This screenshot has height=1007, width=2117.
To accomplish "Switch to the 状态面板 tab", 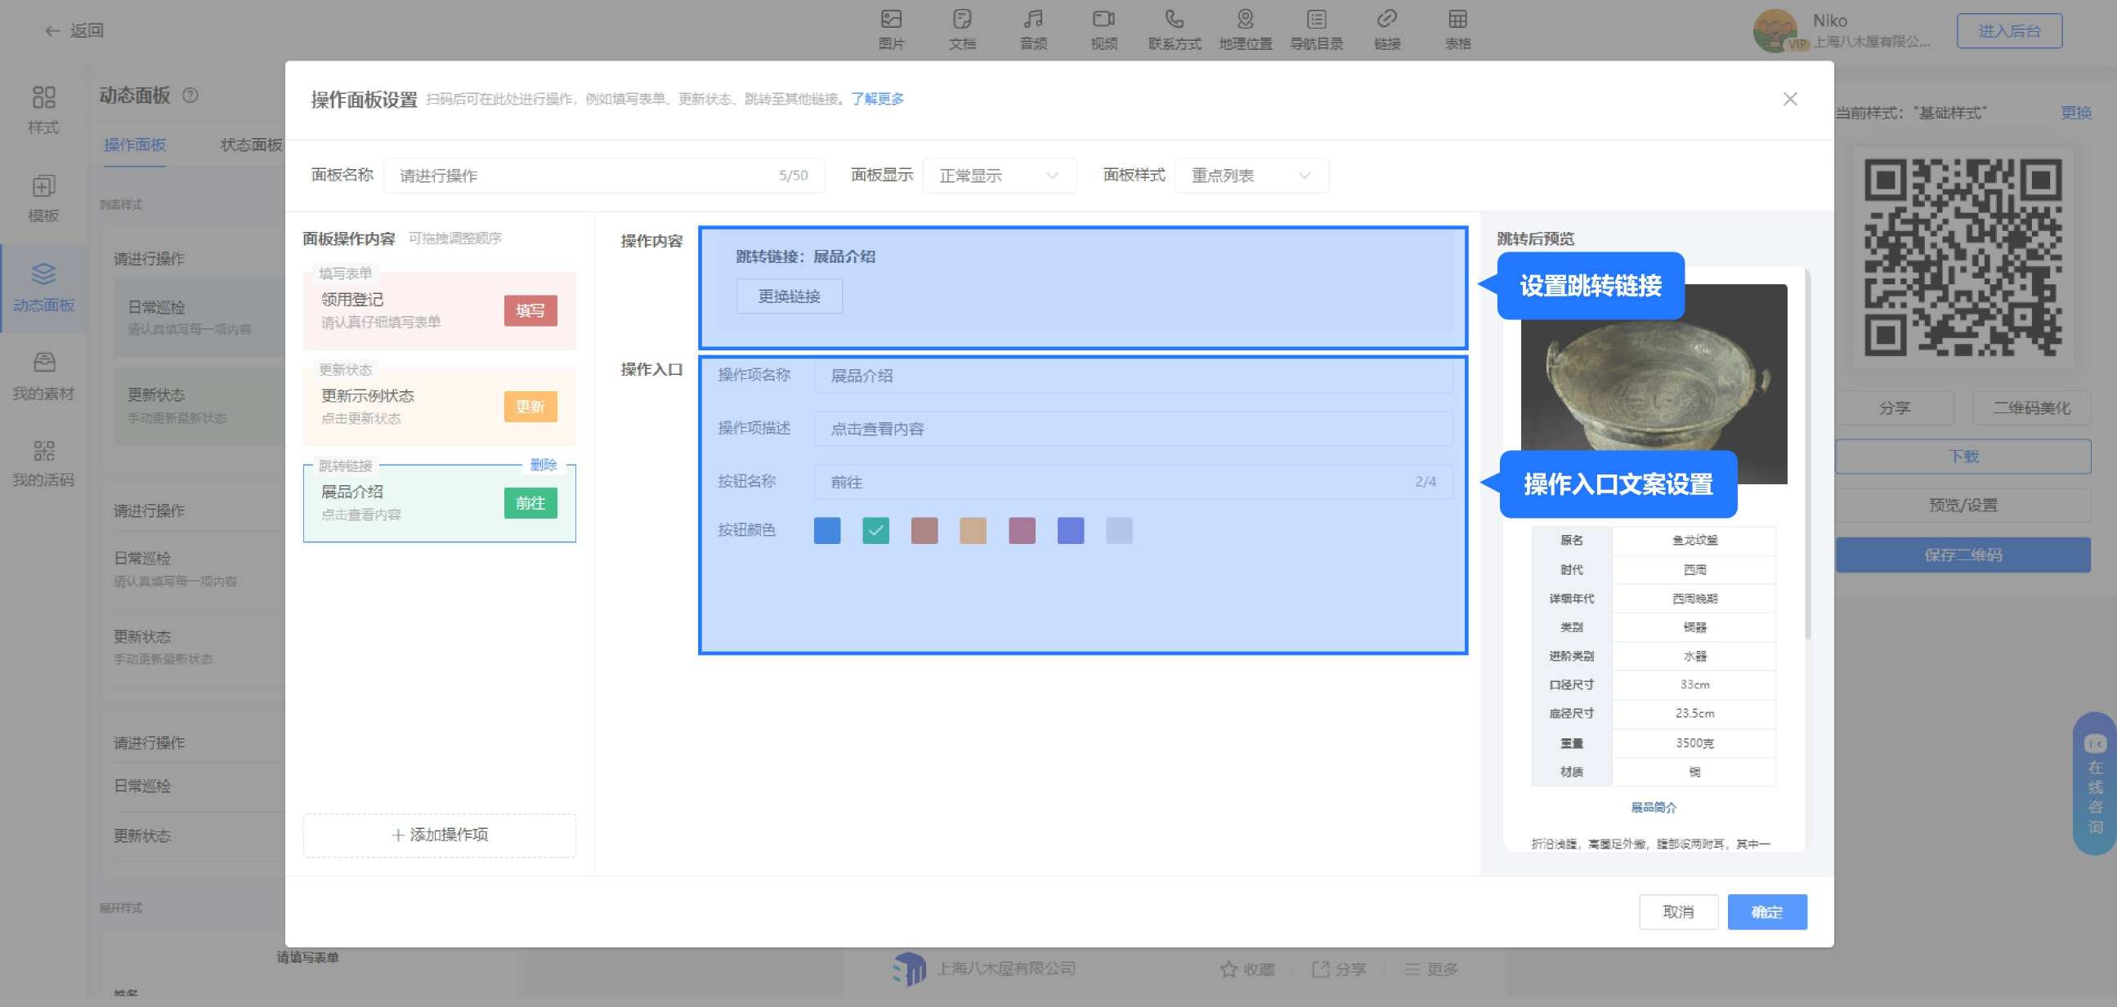I will (x=251, y=145).
